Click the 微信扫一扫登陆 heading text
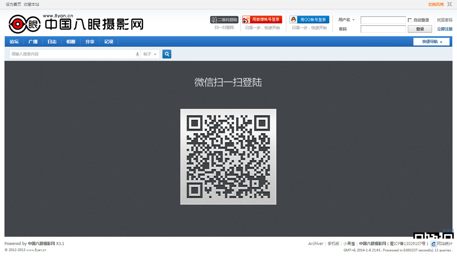 (228, 82)
